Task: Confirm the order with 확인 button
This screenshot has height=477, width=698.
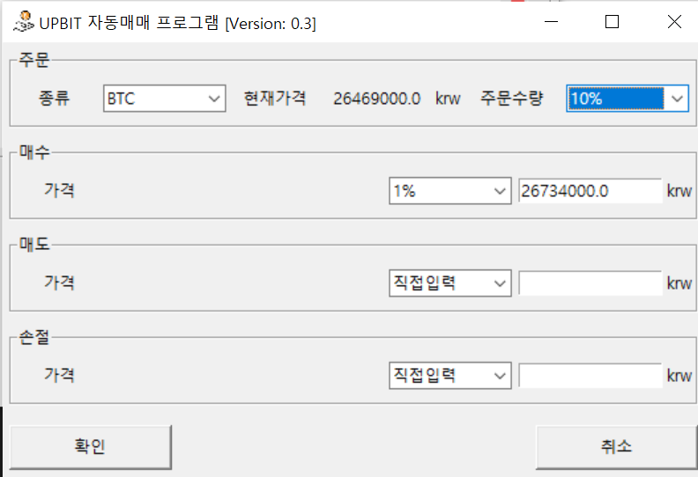Action: tap(91, 447)
